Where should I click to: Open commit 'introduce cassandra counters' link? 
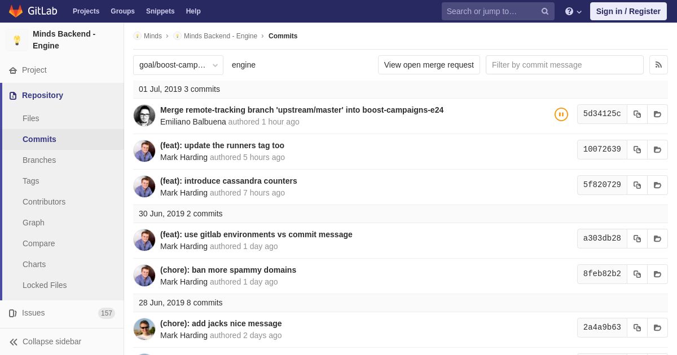pos(228,181)
